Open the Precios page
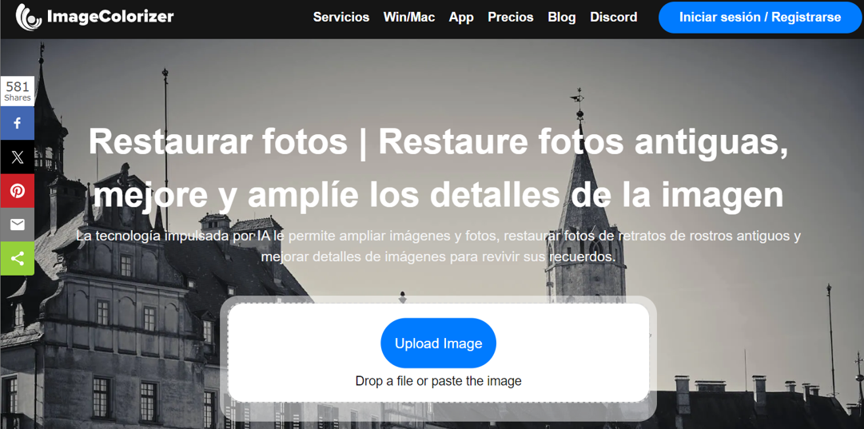The image size is (864, 429). click(510, 17)
